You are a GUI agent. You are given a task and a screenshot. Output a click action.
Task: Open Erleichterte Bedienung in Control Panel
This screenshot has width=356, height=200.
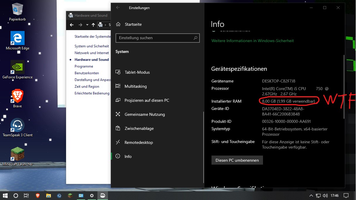click(92, 93)
